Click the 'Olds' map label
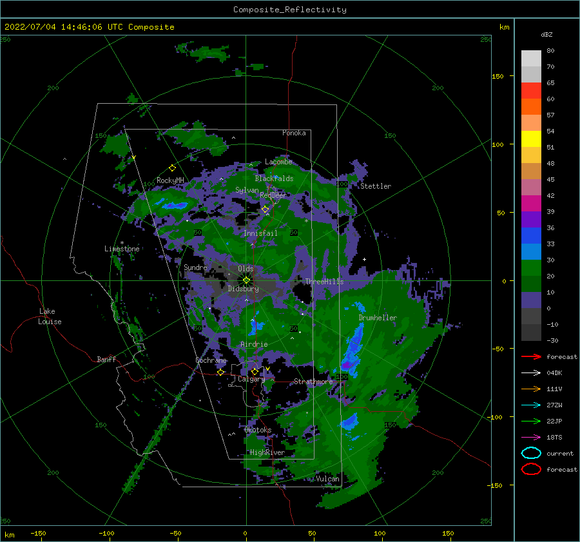Image resolution: width=580 pixels, height=542 pixels. point(246,269)
